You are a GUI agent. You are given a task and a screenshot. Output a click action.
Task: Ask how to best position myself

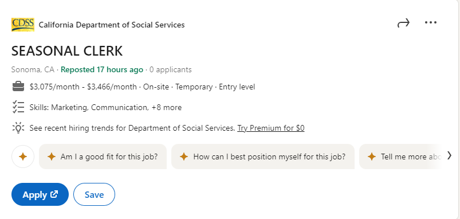click(x=263, y=157)
